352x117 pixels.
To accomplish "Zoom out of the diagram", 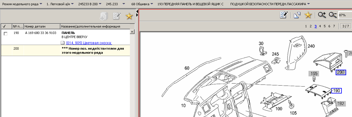I will pyautogui.click(x=333, y=15).
